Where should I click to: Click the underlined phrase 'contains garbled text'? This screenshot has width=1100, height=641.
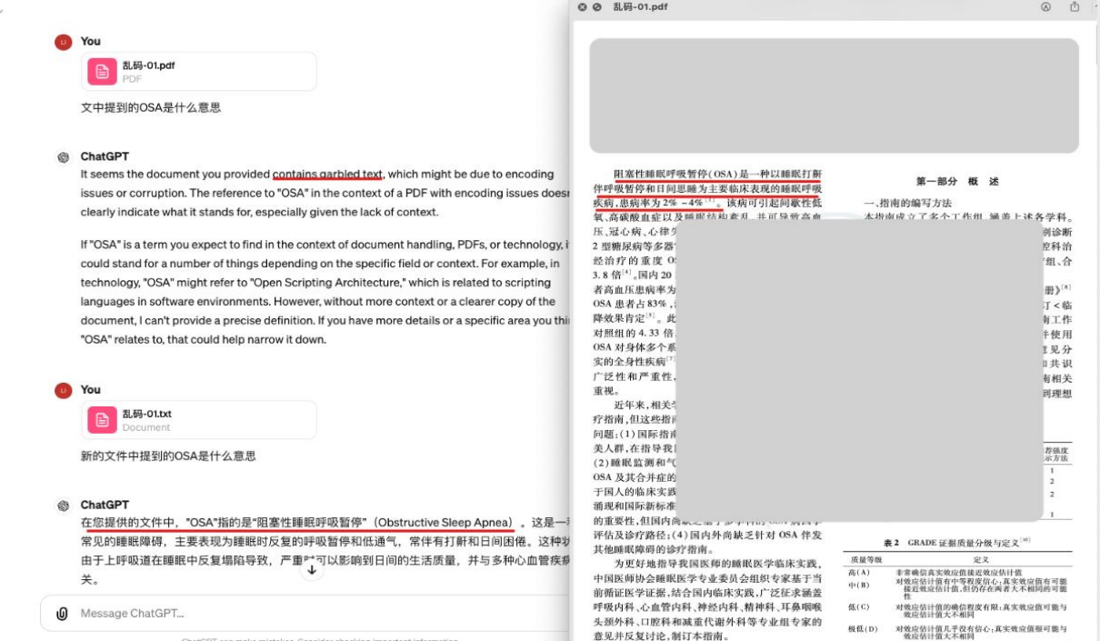[328, 174]
